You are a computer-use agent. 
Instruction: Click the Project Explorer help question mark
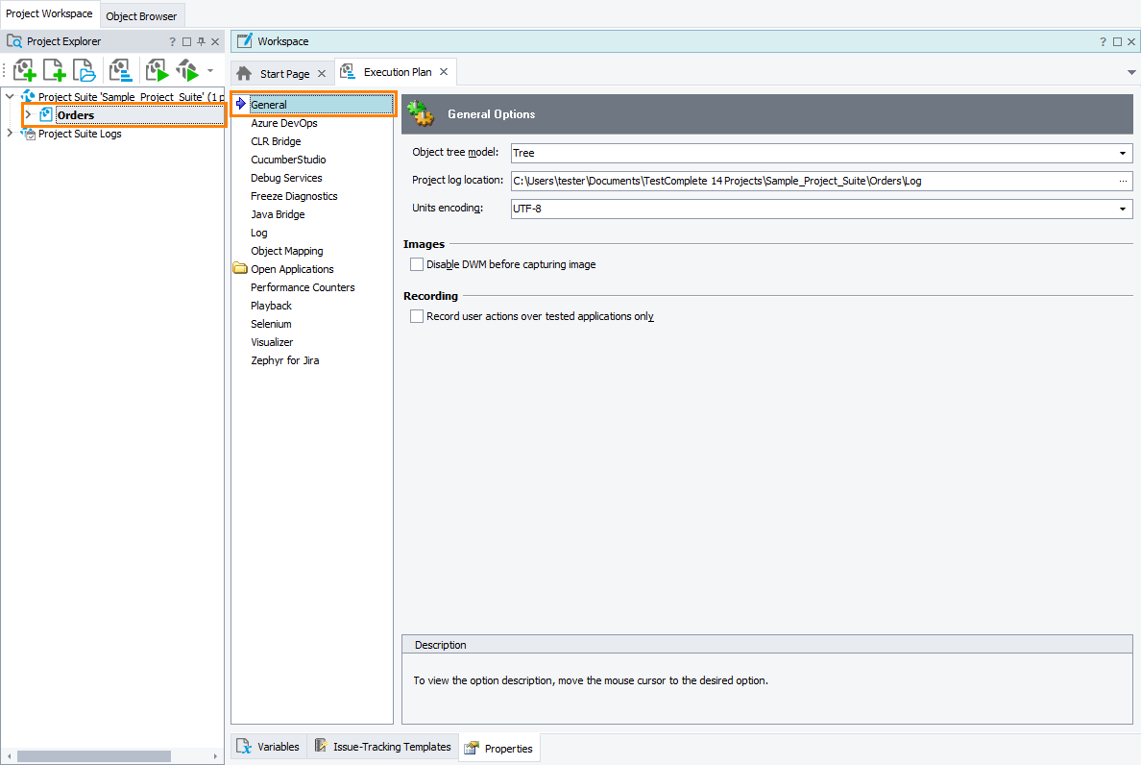click(173, 41)
